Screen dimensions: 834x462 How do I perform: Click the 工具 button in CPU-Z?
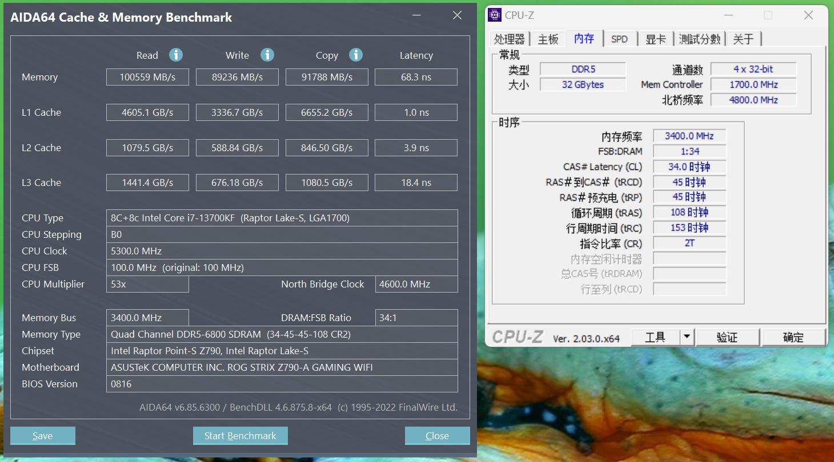pyautogui.click(x=655, y=337)
